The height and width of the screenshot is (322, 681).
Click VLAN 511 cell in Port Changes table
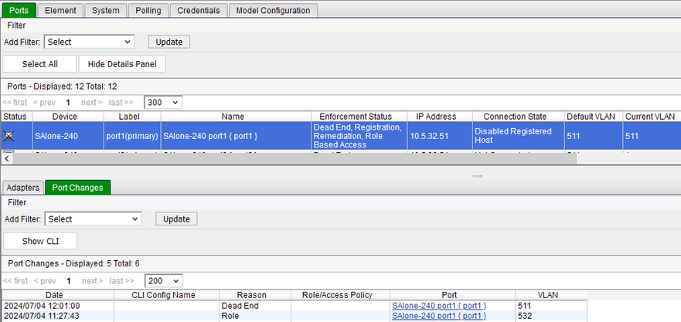point(551,306)
